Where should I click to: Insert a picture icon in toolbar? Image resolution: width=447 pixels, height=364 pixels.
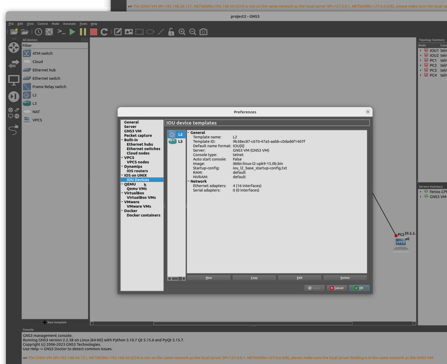(x=129, y=32)
